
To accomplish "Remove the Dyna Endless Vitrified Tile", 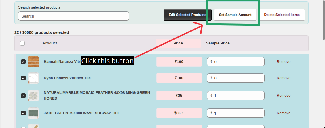I will click(284, 78).
